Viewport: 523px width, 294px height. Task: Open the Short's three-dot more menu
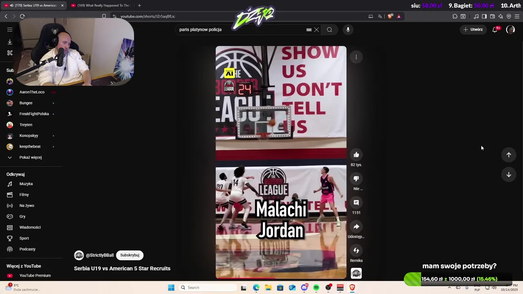pos(356,57)
